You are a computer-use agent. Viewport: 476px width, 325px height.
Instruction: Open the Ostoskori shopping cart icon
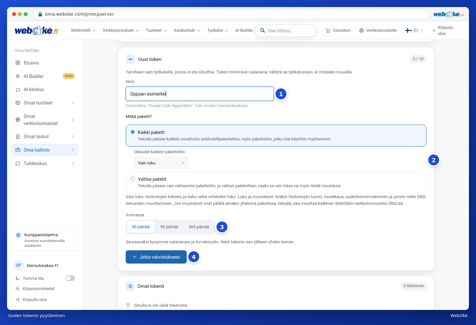click(328, 30)
